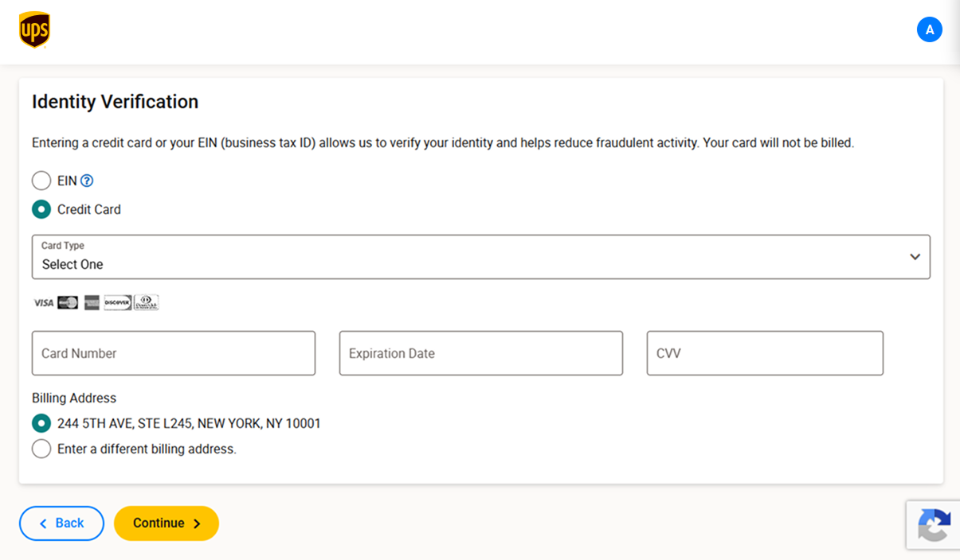Click the UPS shield logo

point(34,30)
